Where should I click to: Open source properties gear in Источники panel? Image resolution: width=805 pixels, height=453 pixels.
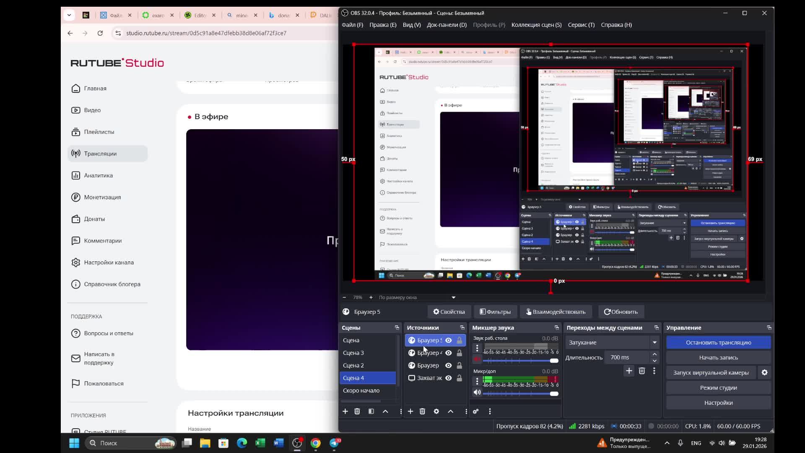(436, 411)
